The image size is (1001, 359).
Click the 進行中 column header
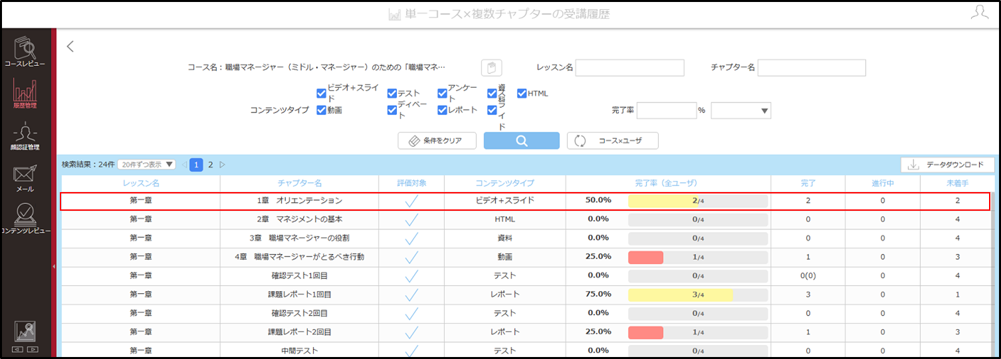[x=883, y=183]
